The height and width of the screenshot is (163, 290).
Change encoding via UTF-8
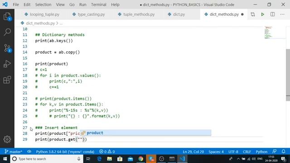(x=233, y=152)
